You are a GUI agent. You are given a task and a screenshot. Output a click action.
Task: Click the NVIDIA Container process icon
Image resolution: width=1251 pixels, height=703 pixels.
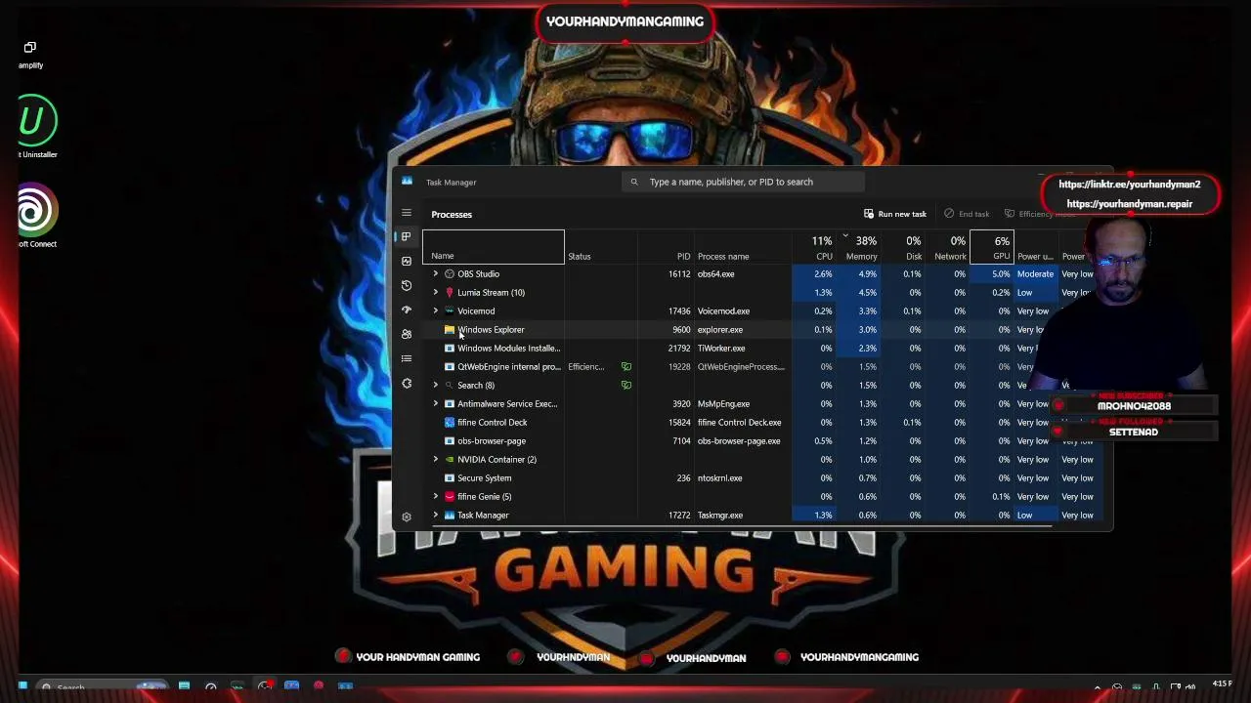(x=450, y=460)
